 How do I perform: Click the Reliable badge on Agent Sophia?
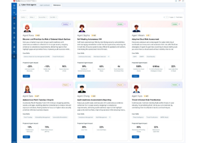tap(120, 24)
